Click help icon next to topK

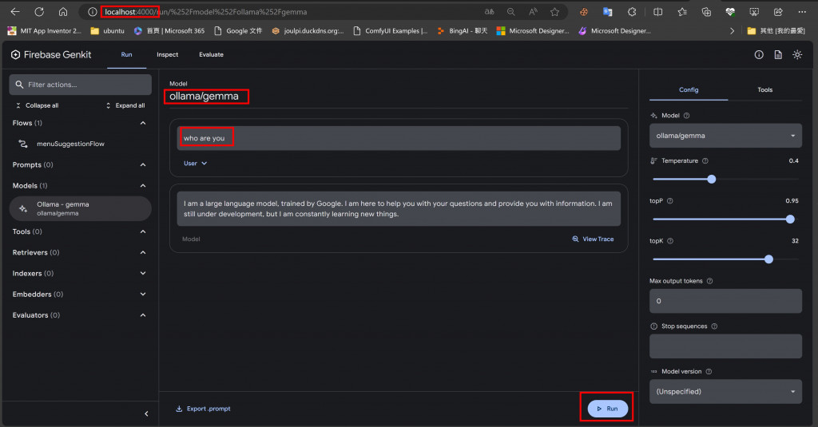point(670,241)
